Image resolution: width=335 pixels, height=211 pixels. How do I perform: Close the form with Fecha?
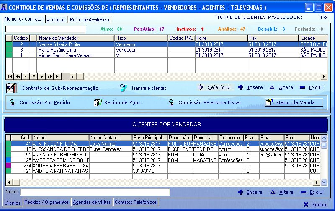click(315, 205)
